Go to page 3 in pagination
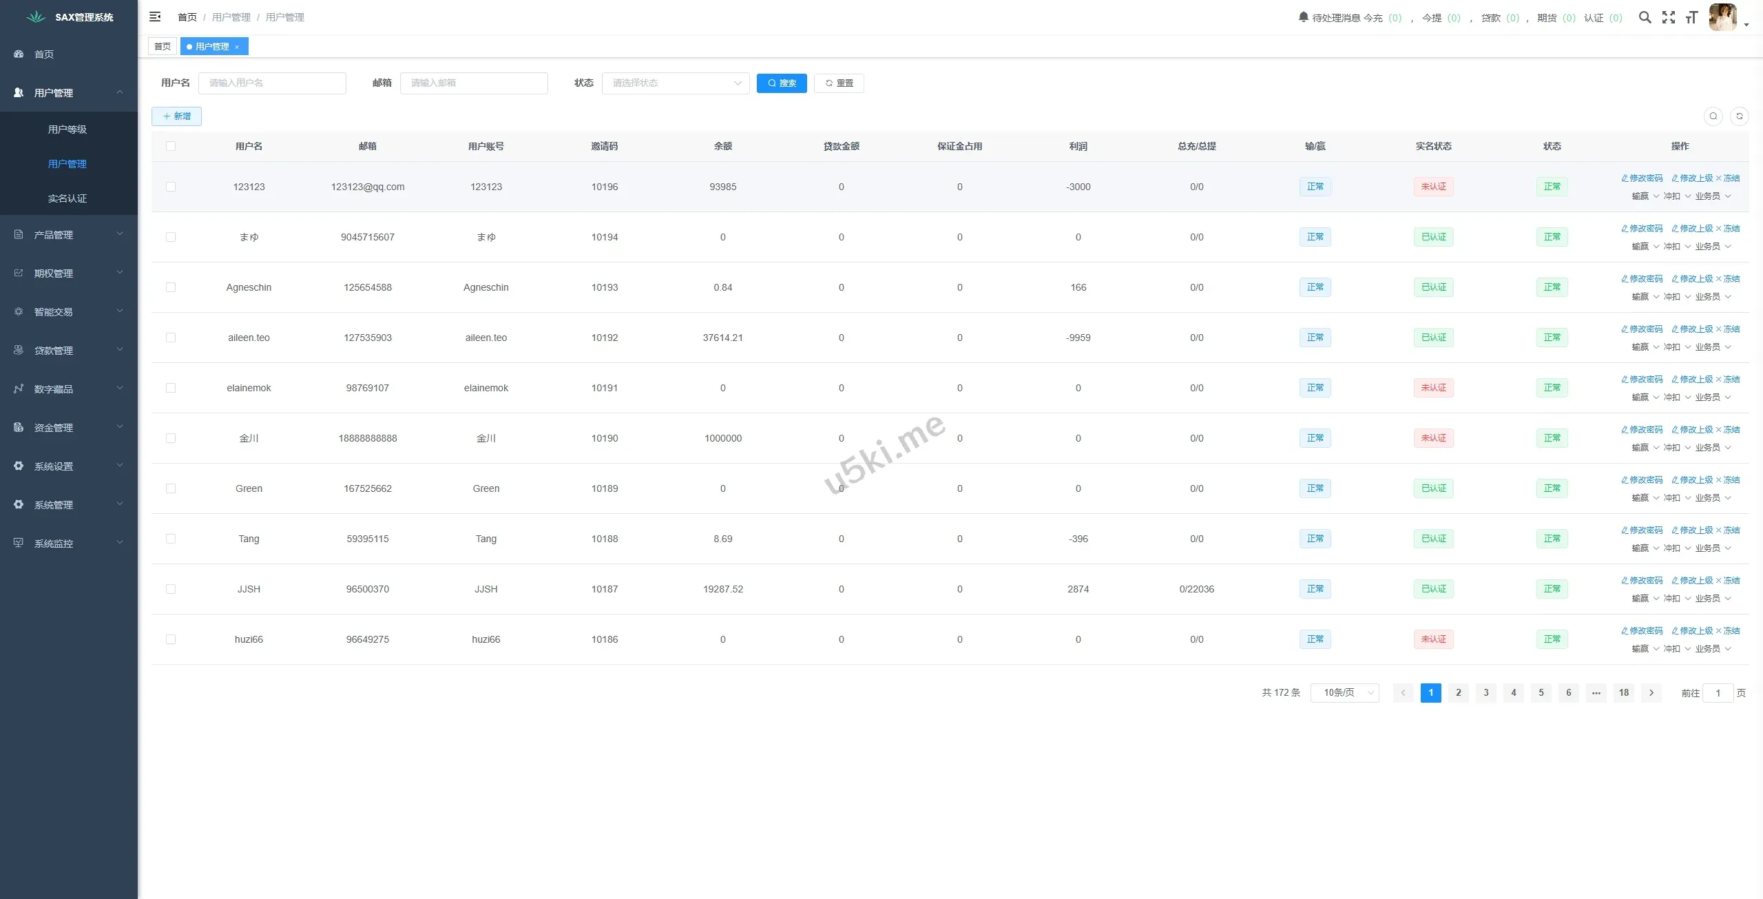Screen dimensions: 1763x899 coord(1485,692)
